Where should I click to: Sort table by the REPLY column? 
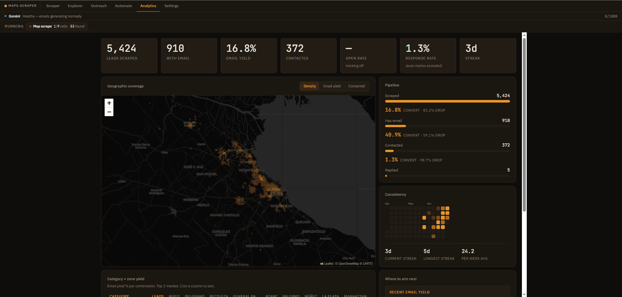click(x=174, y=296)
